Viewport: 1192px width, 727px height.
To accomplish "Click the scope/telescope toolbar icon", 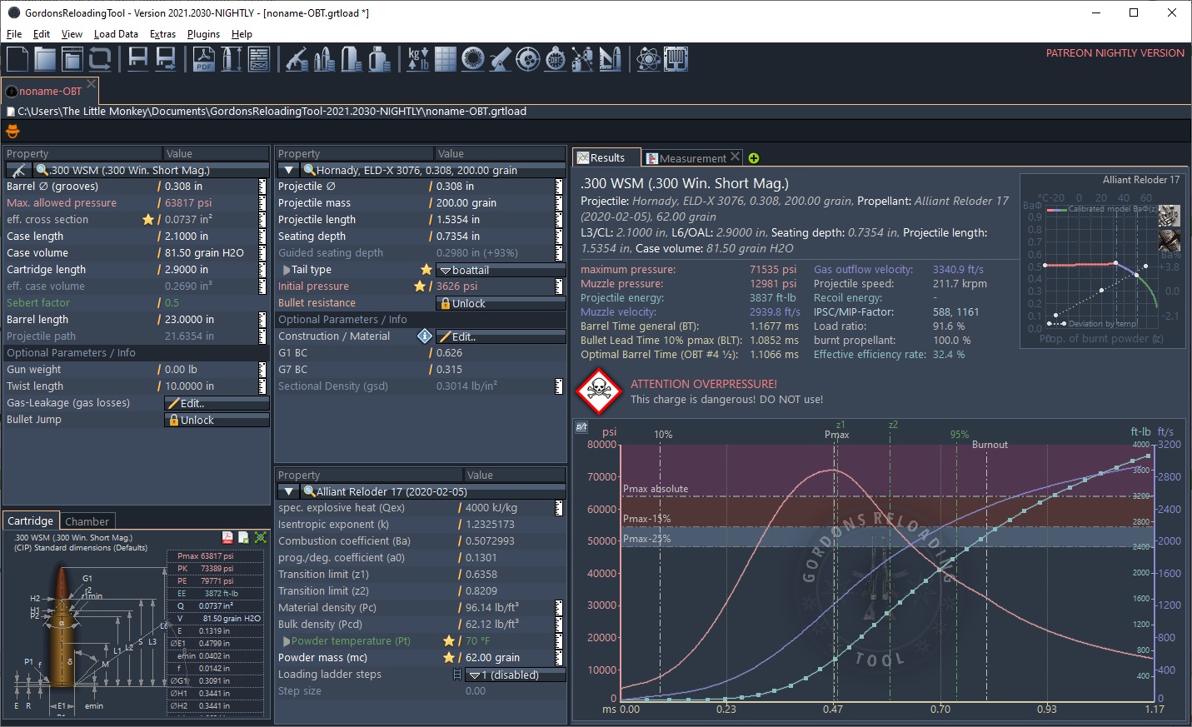I will [x=500, y=59].
